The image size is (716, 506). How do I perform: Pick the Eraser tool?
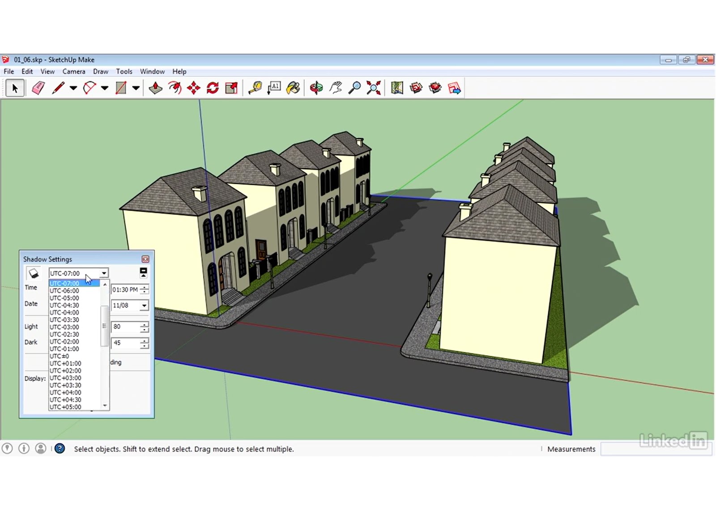[x=38, y=88]
